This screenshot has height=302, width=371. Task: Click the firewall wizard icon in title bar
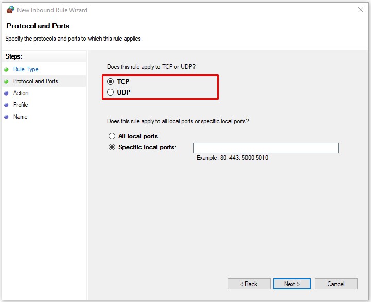pos(10,10)
